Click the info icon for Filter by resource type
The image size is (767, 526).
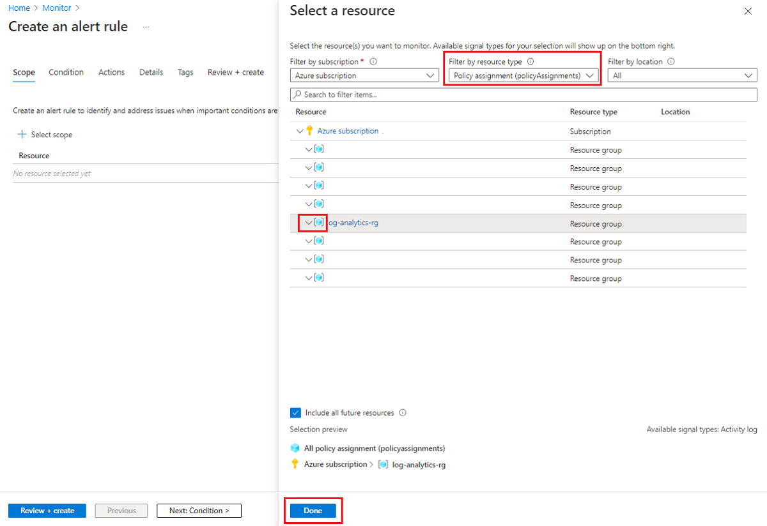[x=532, y=61]
